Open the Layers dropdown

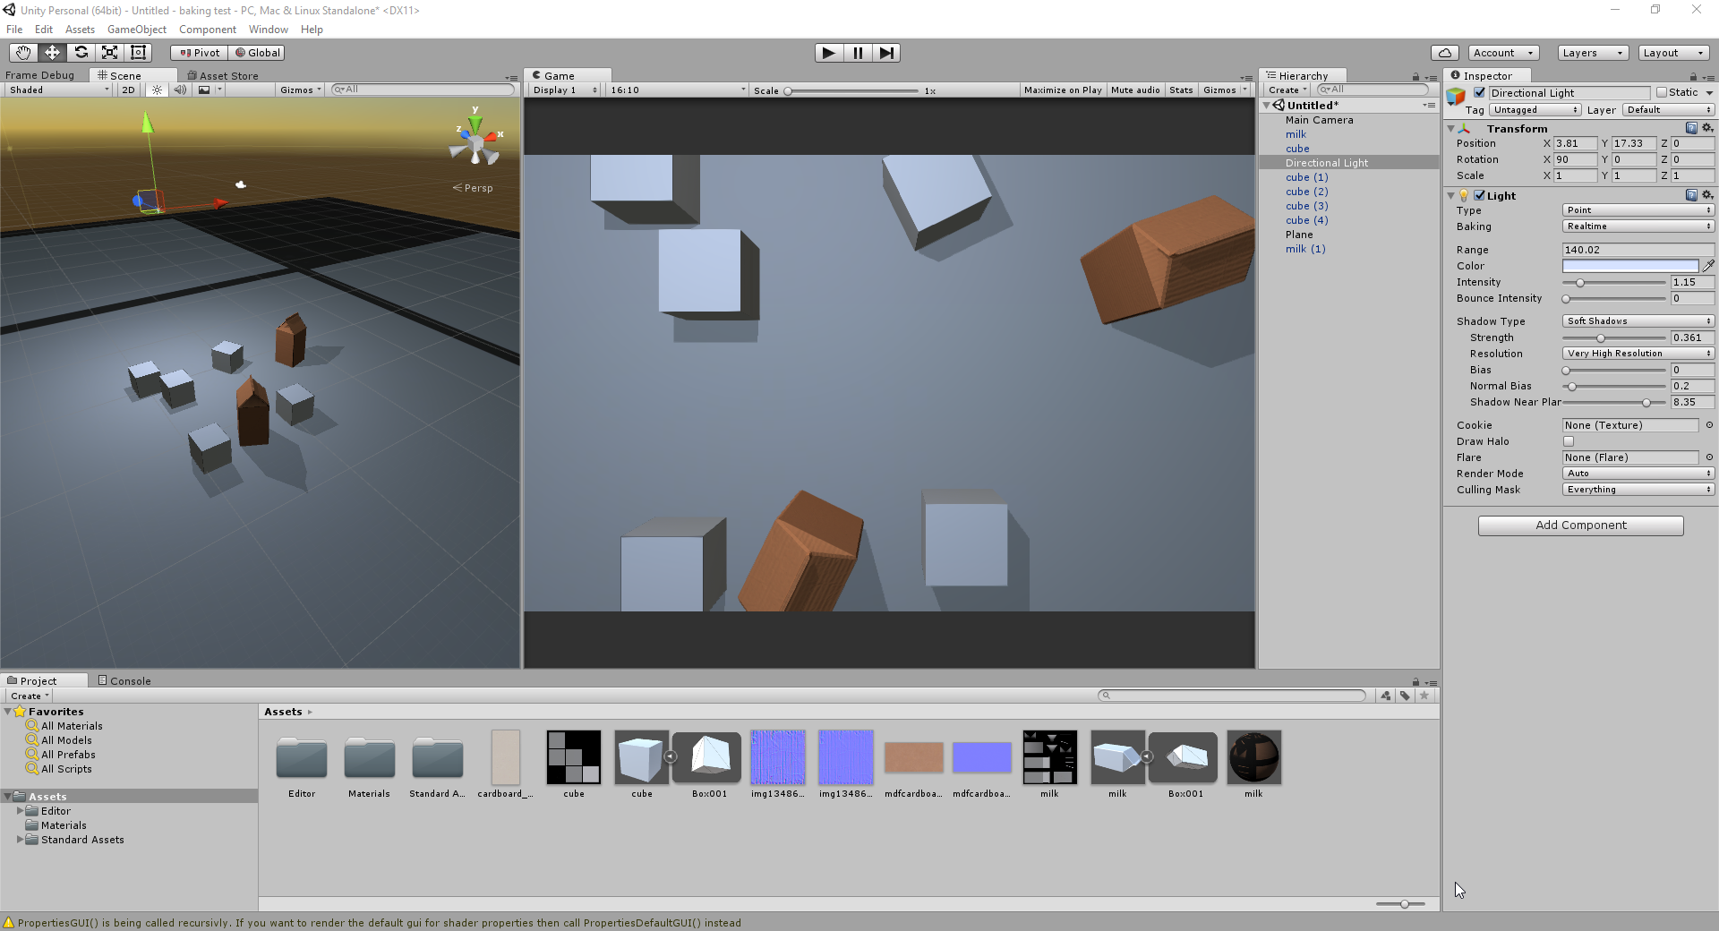click(x=1592, y=53)
